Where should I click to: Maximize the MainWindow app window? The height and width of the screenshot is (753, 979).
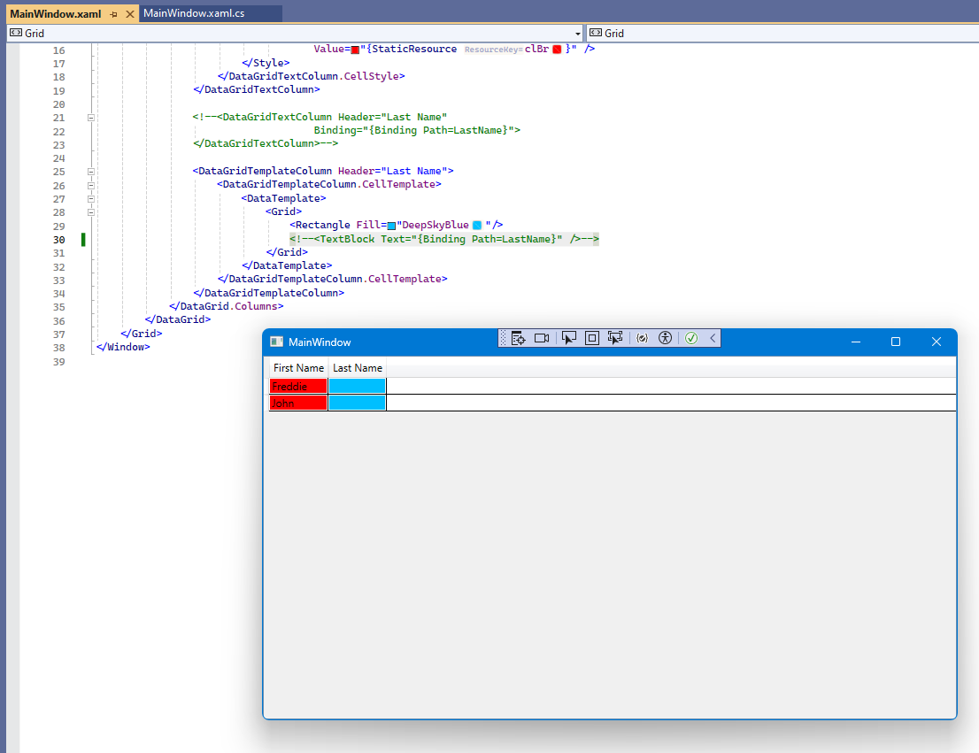pos(895,342)
